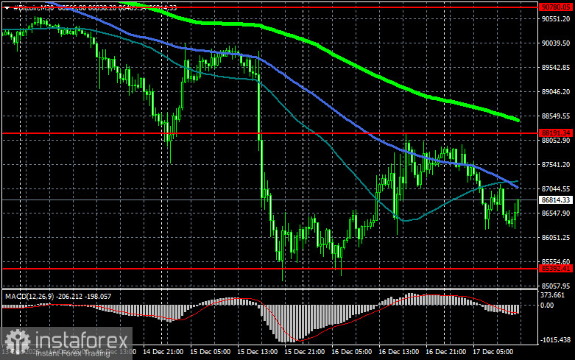
Task: Click the 85057.95 price scale value
Action: click(x=556, y=286)
